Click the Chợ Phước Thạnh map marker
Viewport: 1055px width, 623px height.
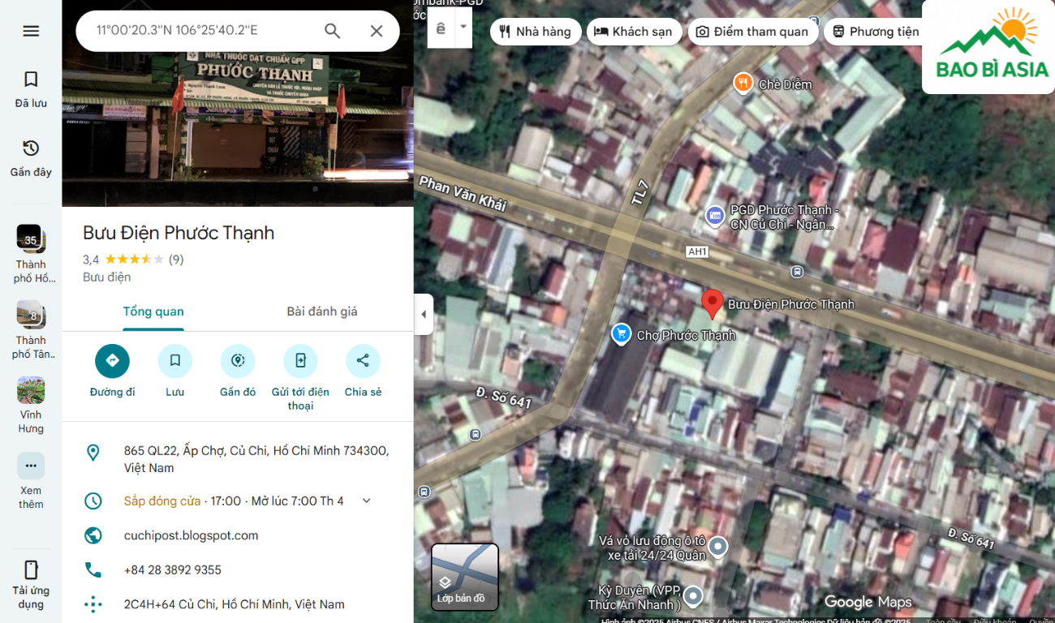pos(622,333)
